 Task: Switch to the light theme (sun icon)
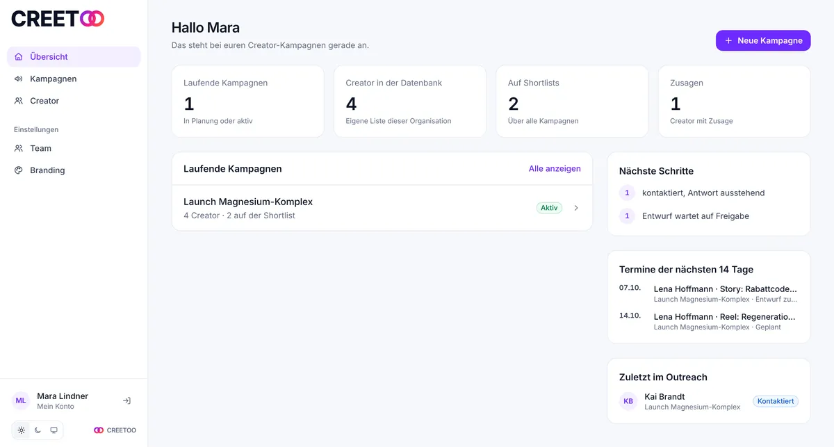pos(22,430)
